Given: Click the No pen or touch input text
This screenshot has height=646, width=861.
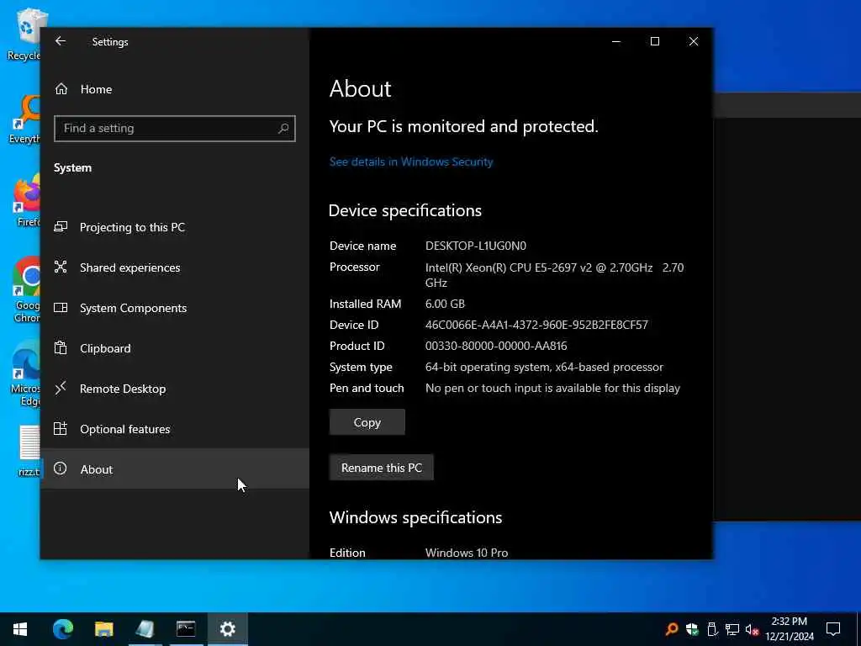Looking at the screenshot, I should click(x=552, y=388).
